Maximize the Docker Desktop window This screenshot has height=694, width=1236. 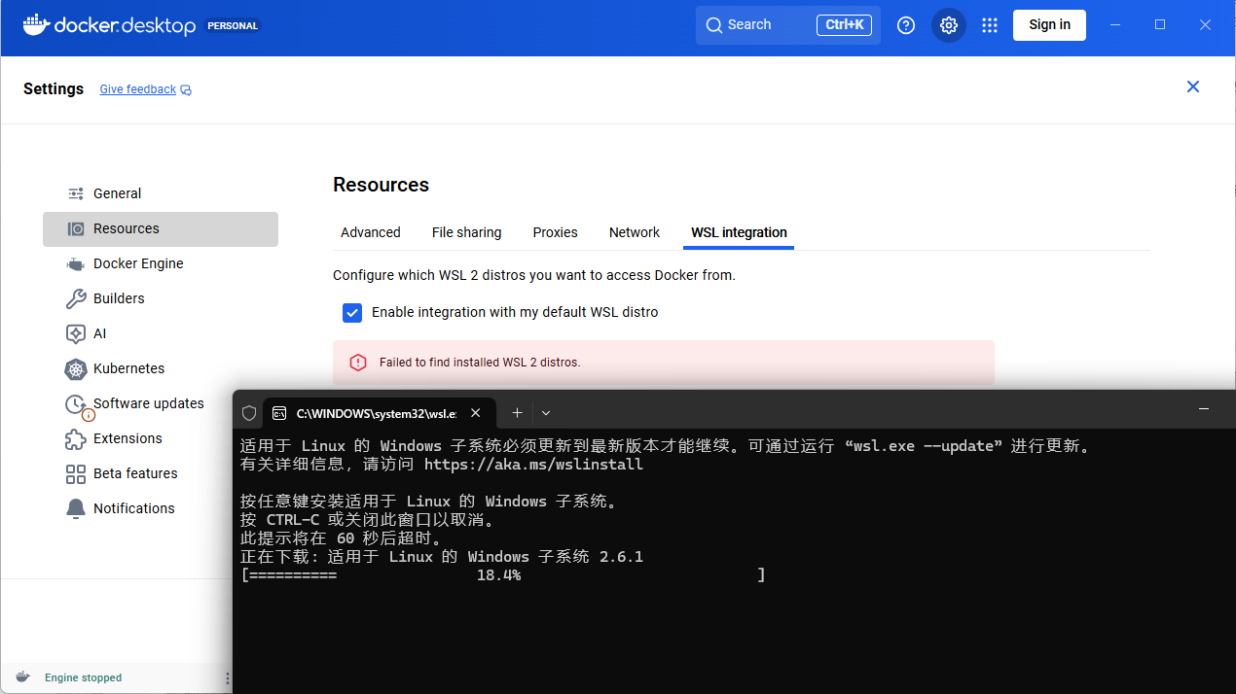coord(1160,25)
